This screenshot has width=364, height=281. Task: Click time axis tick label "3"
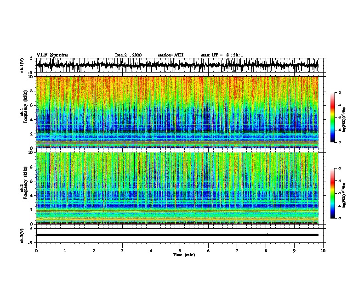coord(122,251)
